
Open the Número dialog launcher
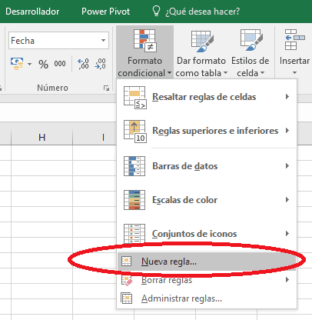(106, 88)
